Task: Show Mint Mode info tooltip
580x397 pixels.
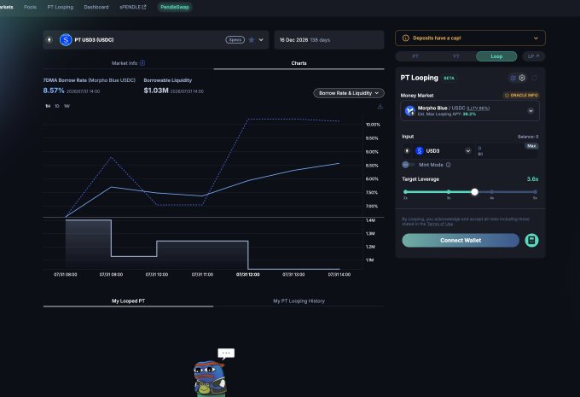Action: 449,165
